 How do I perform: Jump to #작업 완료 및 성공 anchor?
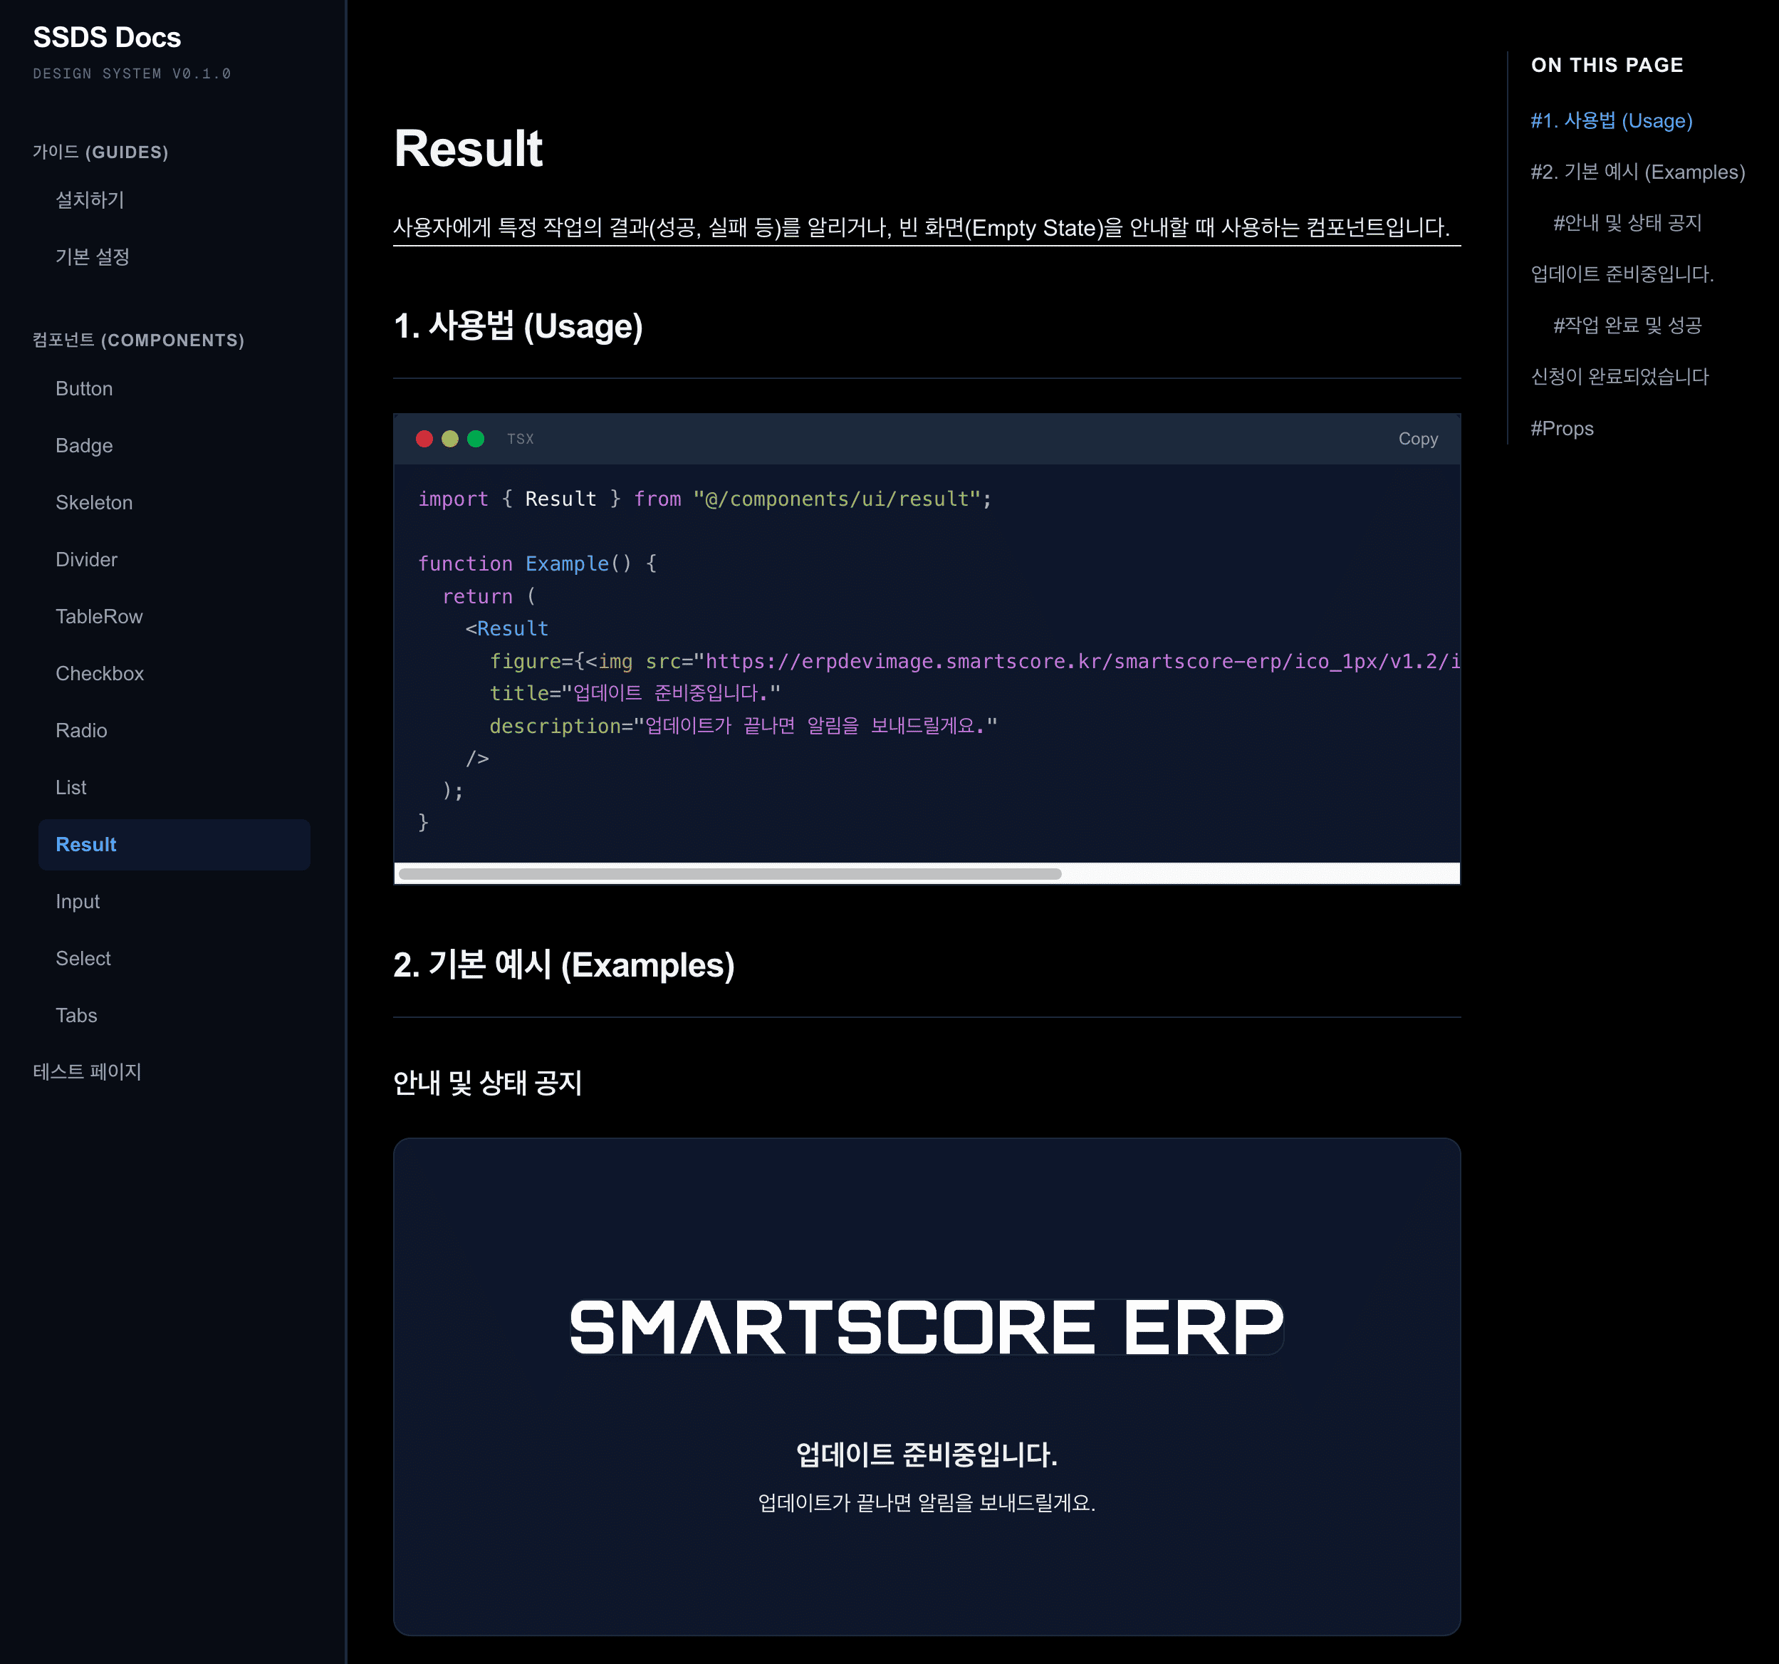pyautogui.click(x=1627, y=325)
